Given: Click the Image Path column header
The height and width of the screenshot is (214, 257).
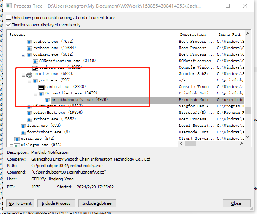Looking at the screenshot, I should (x=230, y=34).
